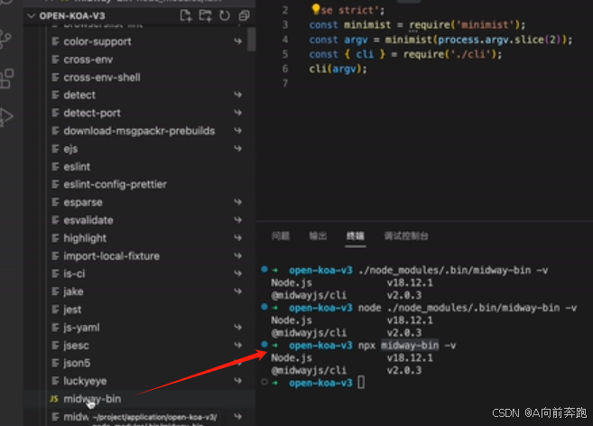Switch to the 问题 (Problems) panel tab

280,236
